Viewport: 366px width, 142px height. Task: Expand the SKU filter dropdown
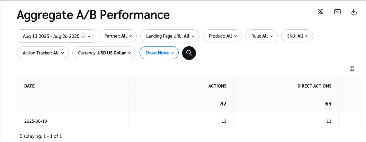[297, 36]
